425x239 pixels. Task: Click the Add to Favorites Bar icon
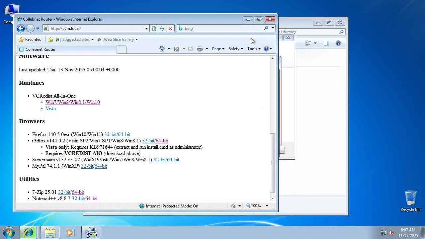50,40
